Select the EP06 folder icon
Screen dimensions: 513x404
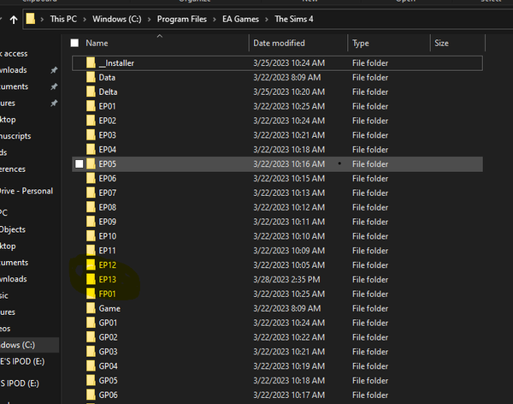[91, 178]
